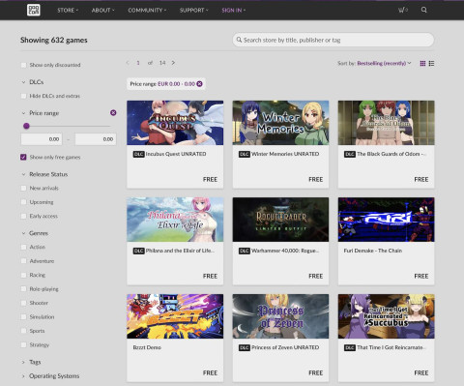Click the minimum price 0.00 field

tap(42, 139)
